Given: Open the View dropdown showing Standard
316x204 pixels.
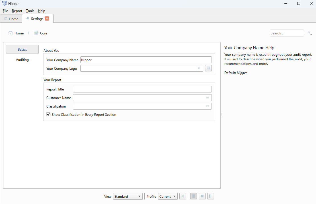Looking at the screenshot, I should [128, 196].
